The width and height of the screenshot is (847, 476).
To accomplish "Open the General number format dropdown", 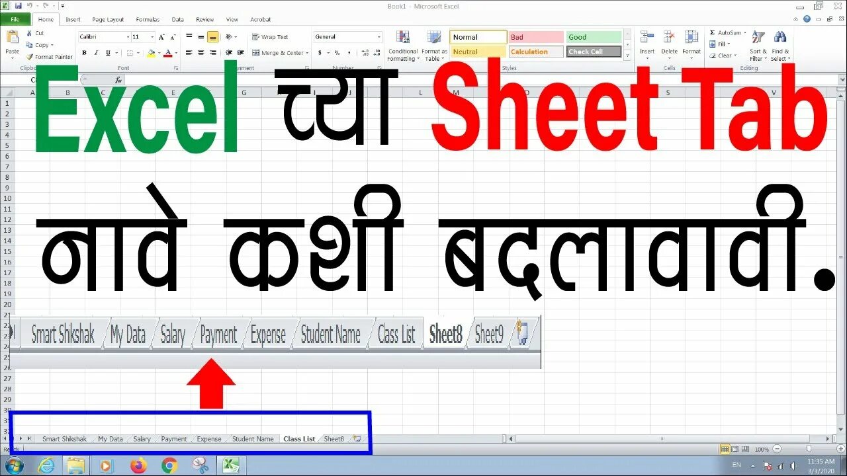I will [x=379, y=37].
